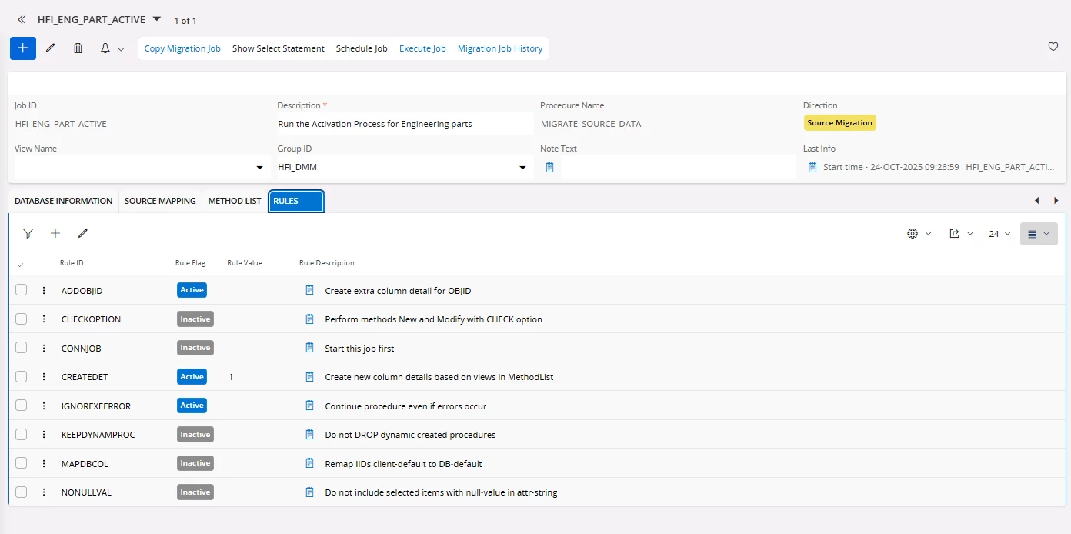Screen dimensions: 1071x534
Task: Open the View Name dropdown arrow
Action: coord(259,168)
